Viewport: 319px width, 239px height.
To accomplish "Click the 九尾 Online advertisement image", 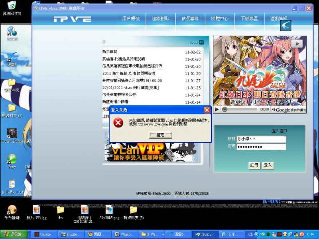I will (x=260, y=71).
